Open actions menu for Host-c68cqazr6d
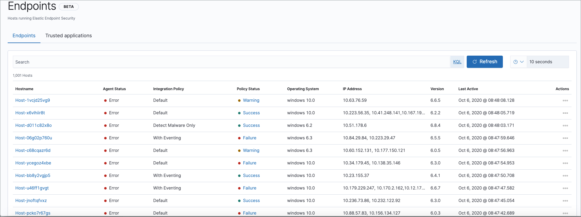This screenshot has height=217, width=581. (565, 151)
